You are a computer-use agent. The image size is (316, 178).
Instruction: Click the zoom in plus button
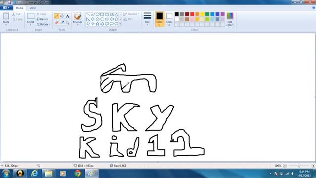coord(313,166)
